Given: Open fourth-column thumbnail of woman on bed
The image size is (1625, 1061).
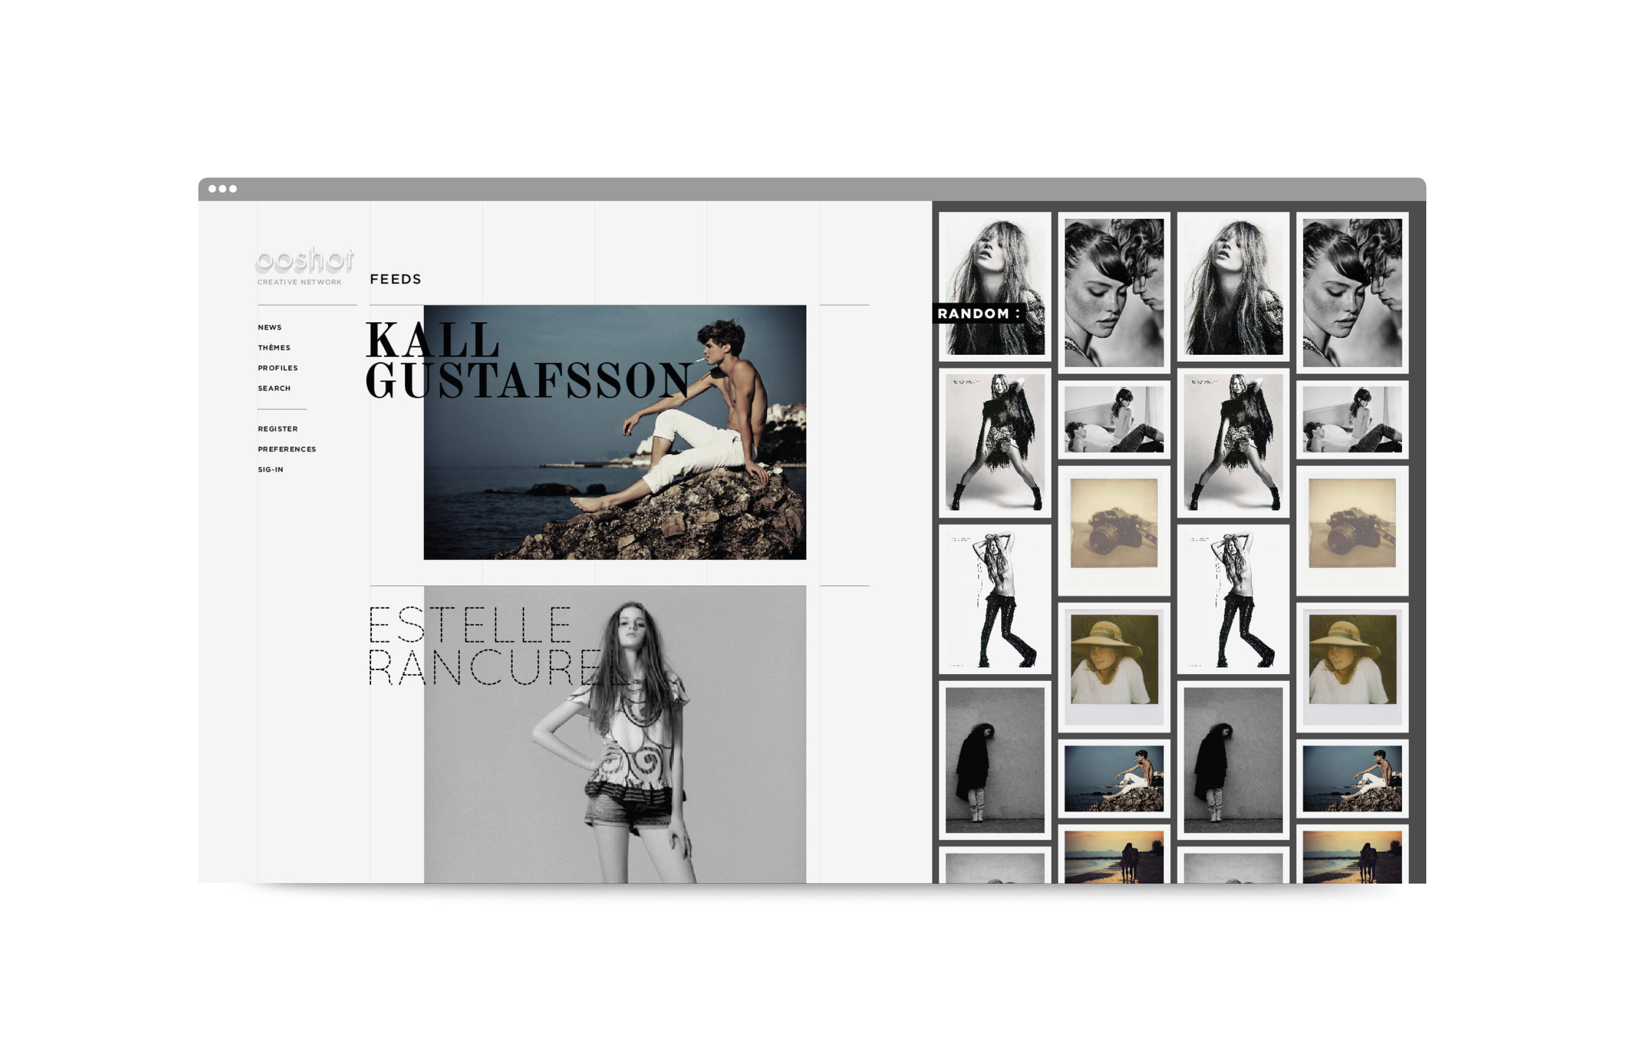Looking at the screenshot, I should [1352, 420].
